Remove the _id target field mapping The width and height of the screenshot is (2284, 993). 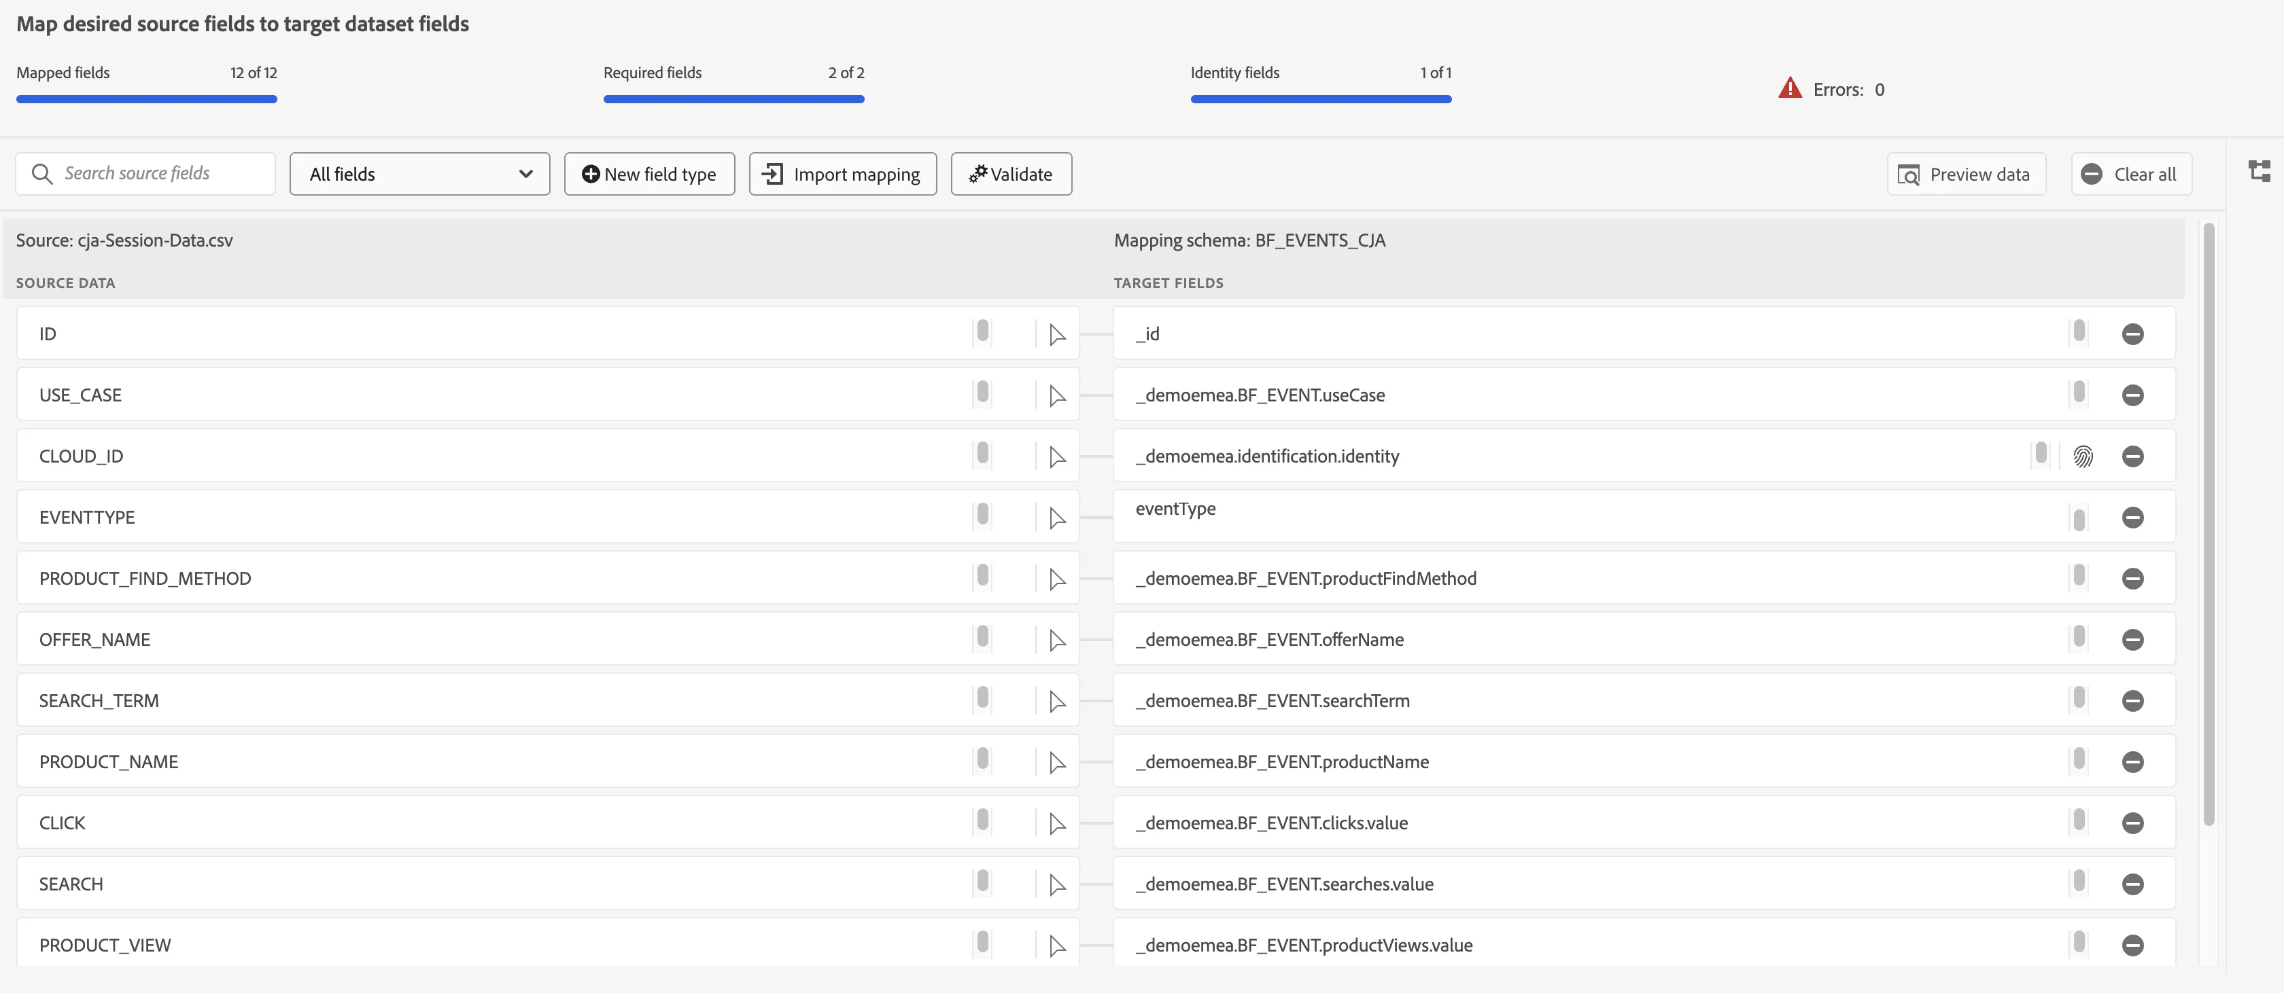click(2132, 334)
